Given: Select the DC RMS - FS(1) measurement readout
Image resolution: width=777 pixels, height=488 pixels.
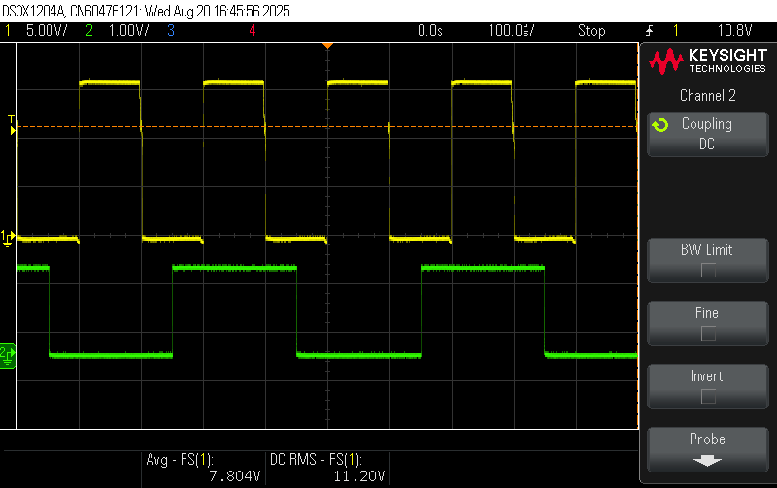Looking at the screenshot, I should point(326,467).
